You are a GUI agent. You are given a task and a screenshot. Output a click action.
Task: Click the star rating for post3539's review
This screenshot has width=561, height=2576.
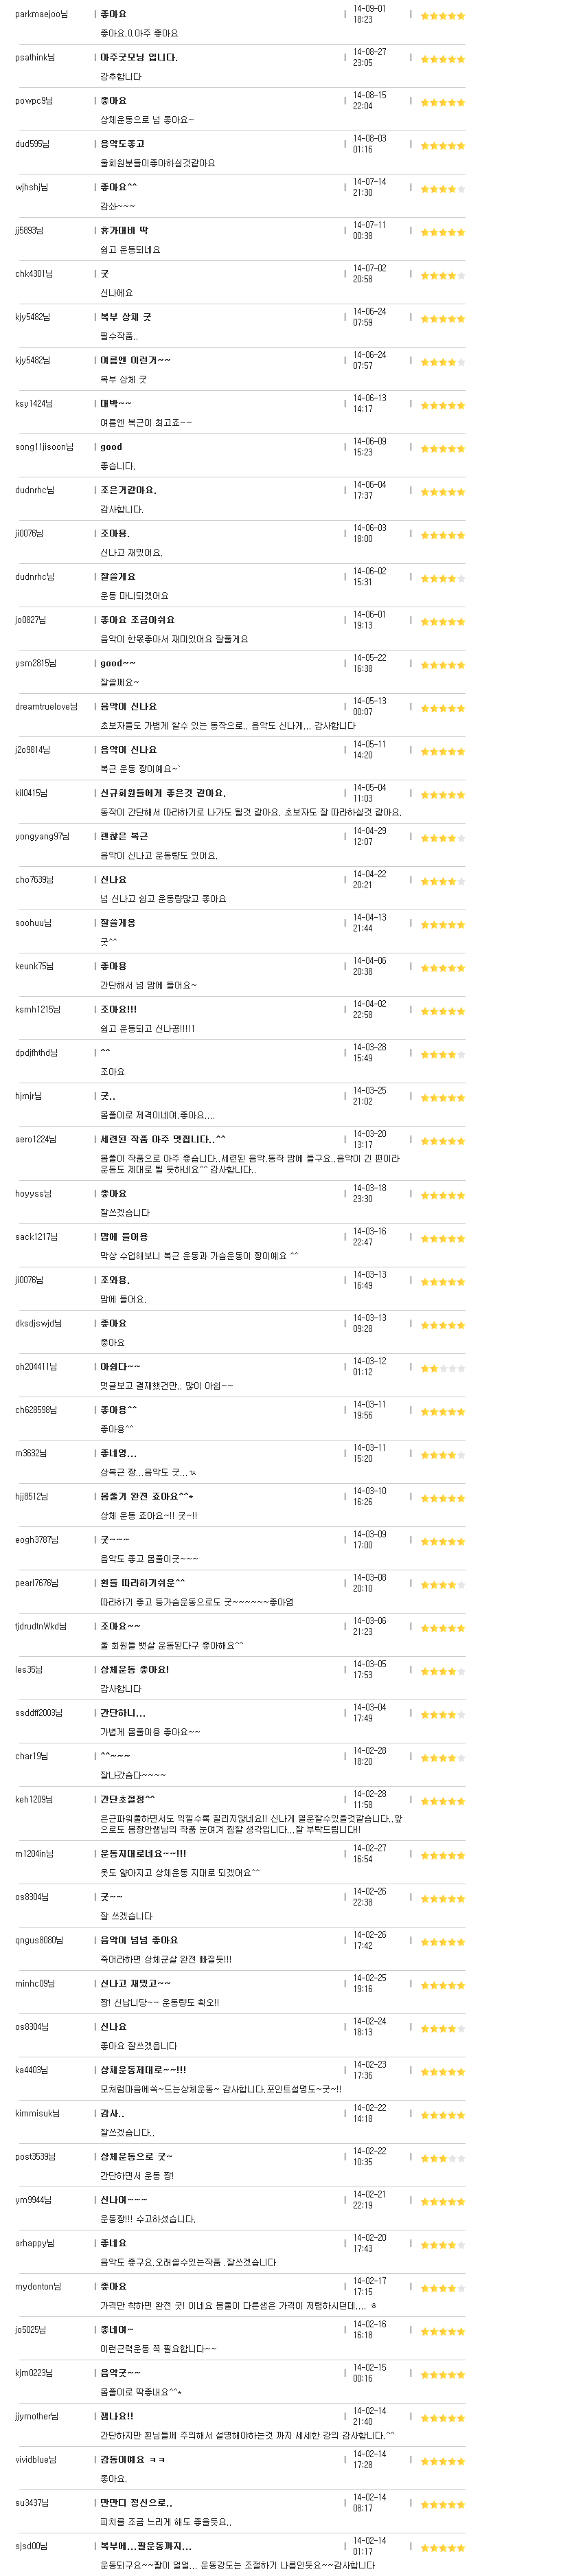click(x=442, y=2158)
